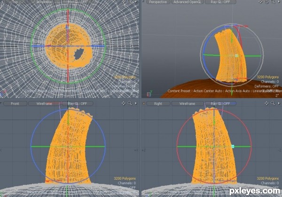Click the 'Content Preset : Action Center Auto' status text
282x197 pixels.
click(x=195, y=91)
